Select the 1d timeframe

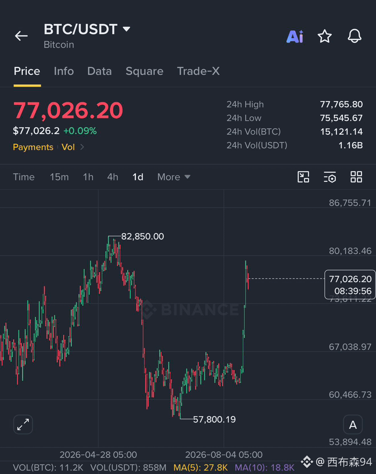click(x=138, y=177)
